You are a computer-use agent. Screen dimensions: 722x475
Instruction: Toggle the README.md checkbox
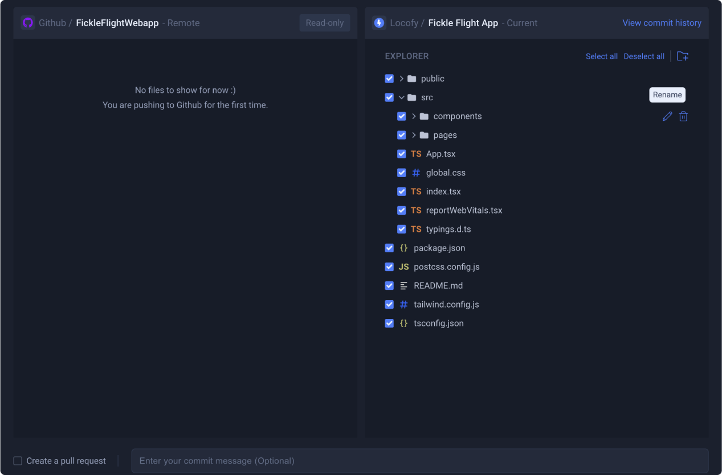[x=389, y=285]
